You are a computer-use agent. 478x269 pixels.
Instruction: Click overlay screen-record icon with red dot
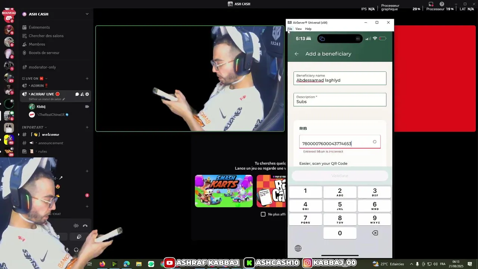(431, 4)
